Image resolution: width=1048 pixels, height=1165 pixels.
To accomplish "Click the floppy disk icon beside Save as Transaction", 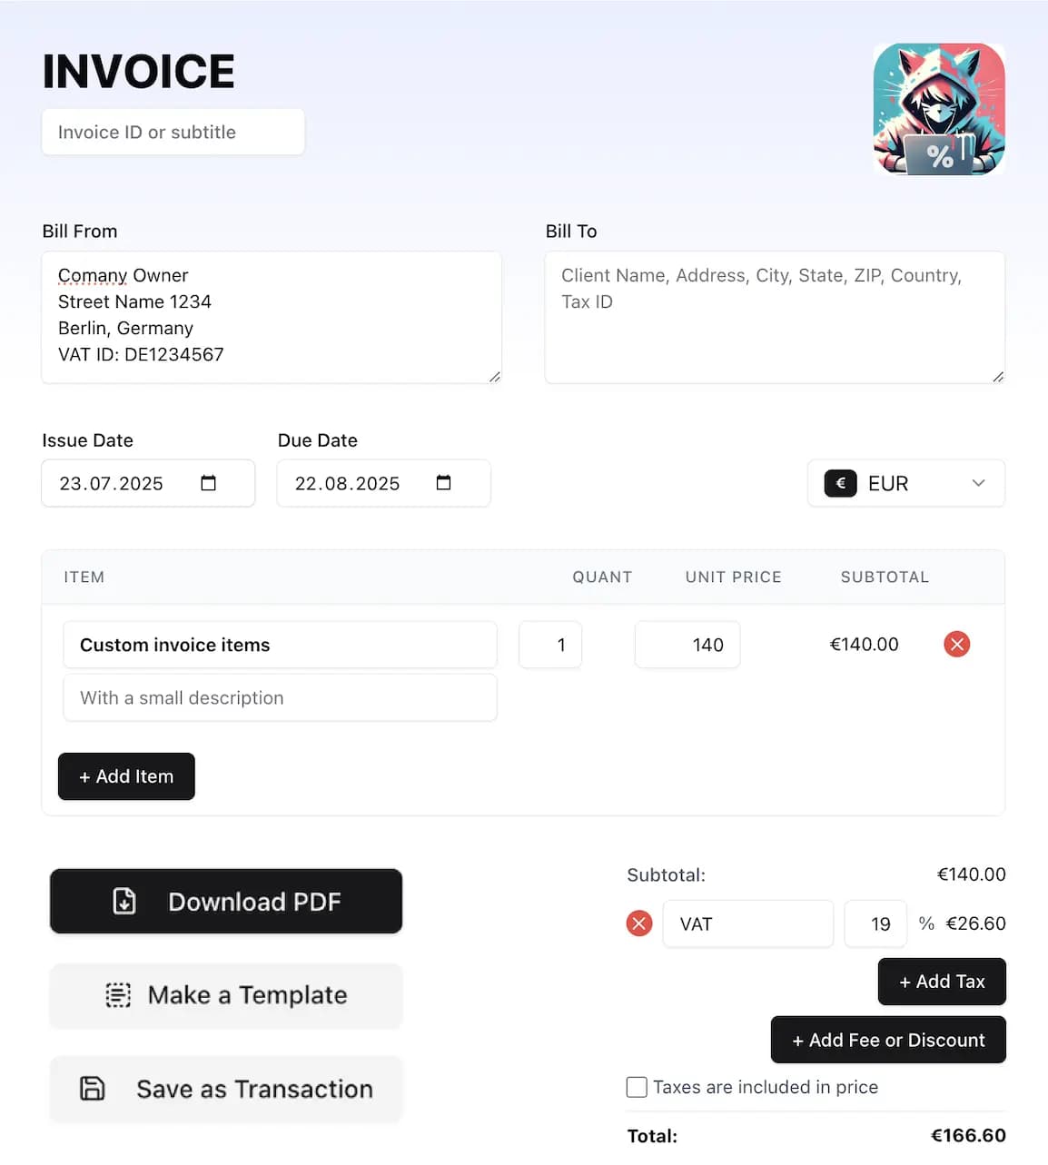I will (92, 1088).
